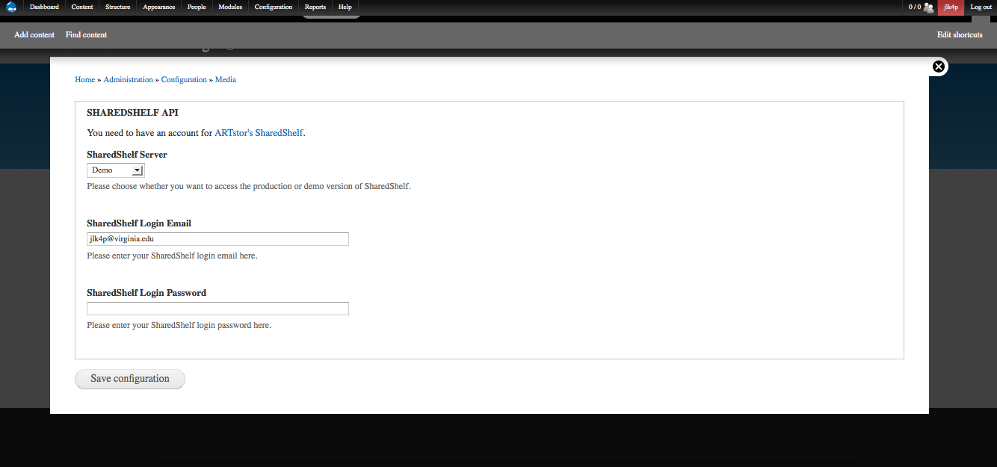Viewport: 997px width, 467px height.
Task: Open ARTstor's SharedShelf link
Action: coord(259,133)
